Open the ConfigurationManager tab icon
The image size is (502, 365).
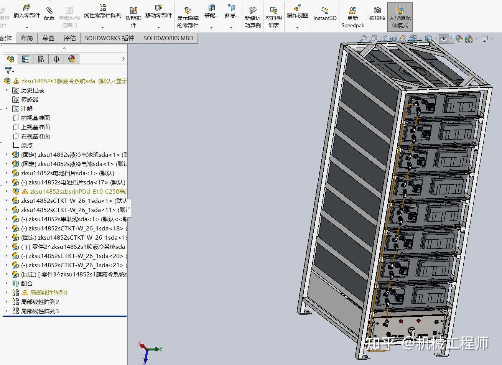coord(41,59)
